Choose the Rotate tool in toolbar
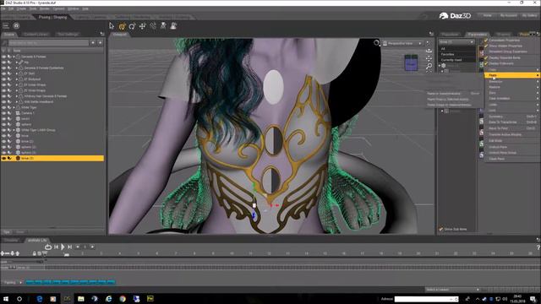 (x=132, y=26)
